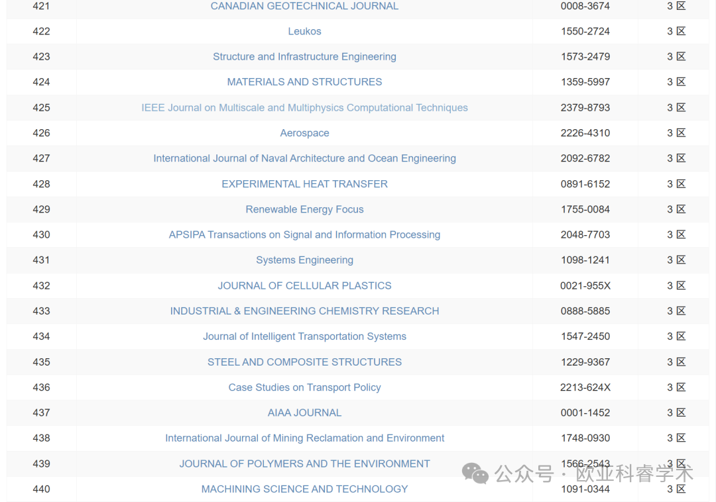
Task: Open JOURNAL OF CELLULAR PLASTICS link
Action: pyautogui.click(x=304, y=285)
